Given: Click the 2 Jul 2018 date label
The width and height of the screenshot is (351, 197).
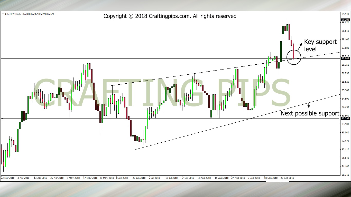Looking at the screenshot, I should pos(154,178).
